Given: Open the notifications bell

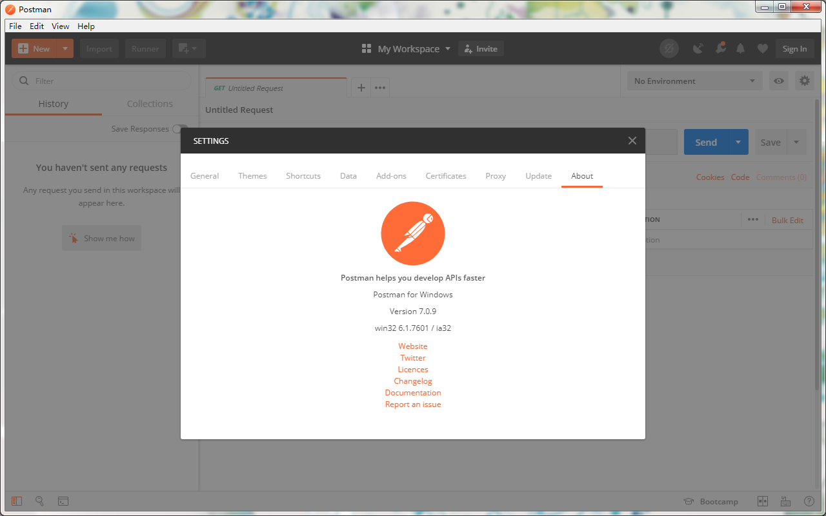Looking at the screenshot, I should point(741,48).
